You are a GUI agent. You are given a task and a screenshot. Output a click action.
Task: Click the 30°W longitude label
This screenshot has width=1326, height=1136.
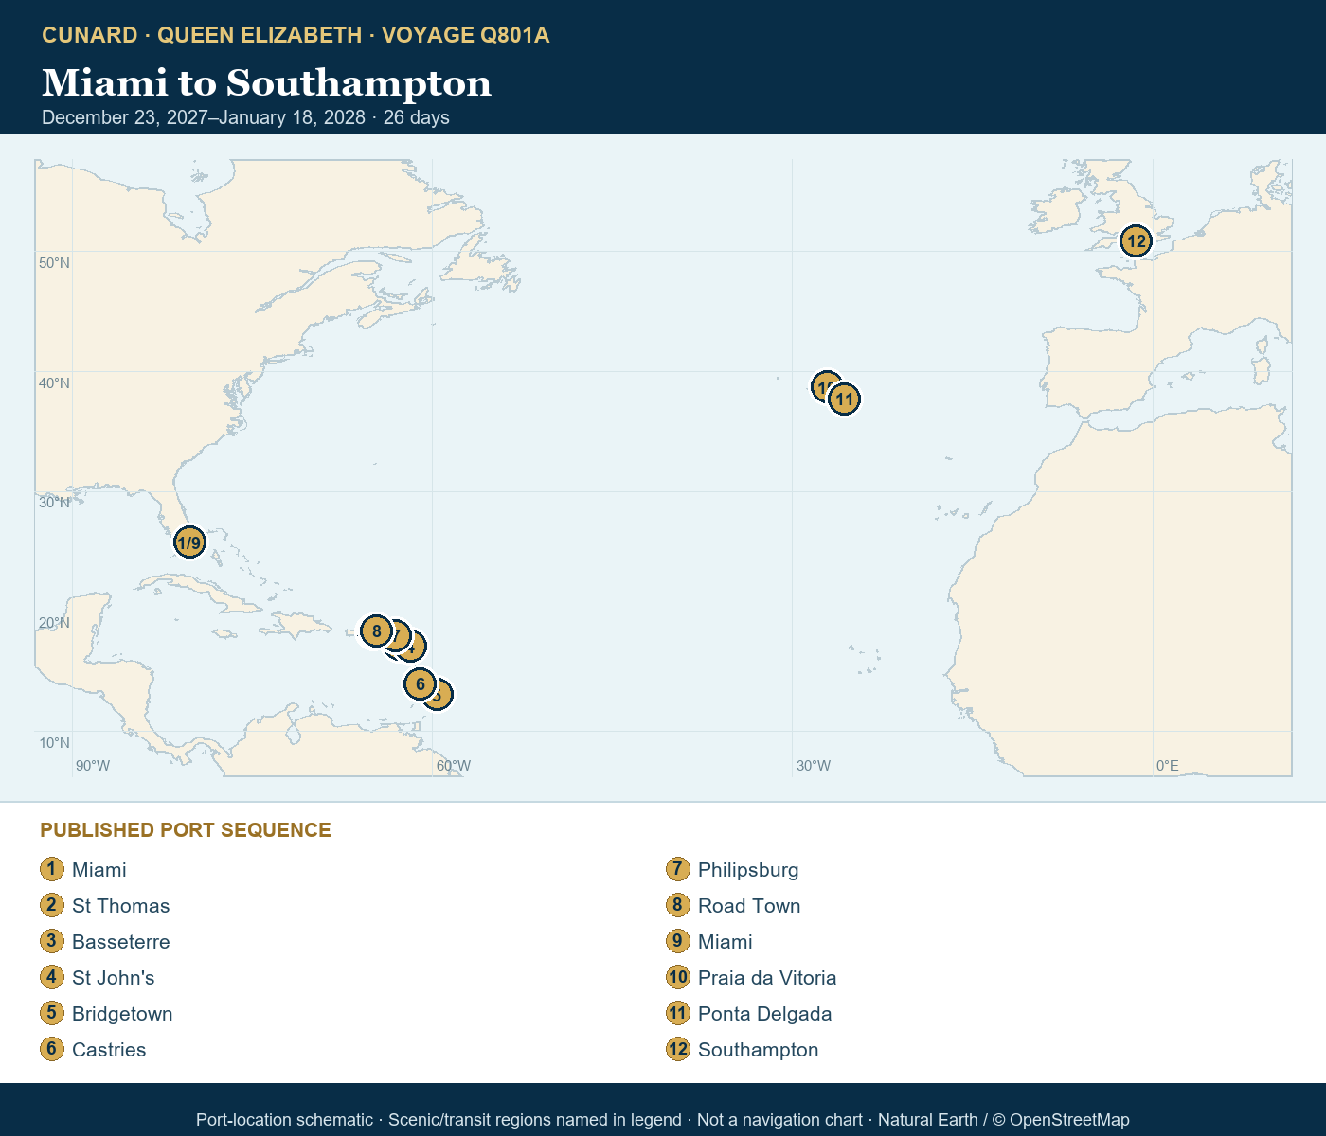pos(813,765)
